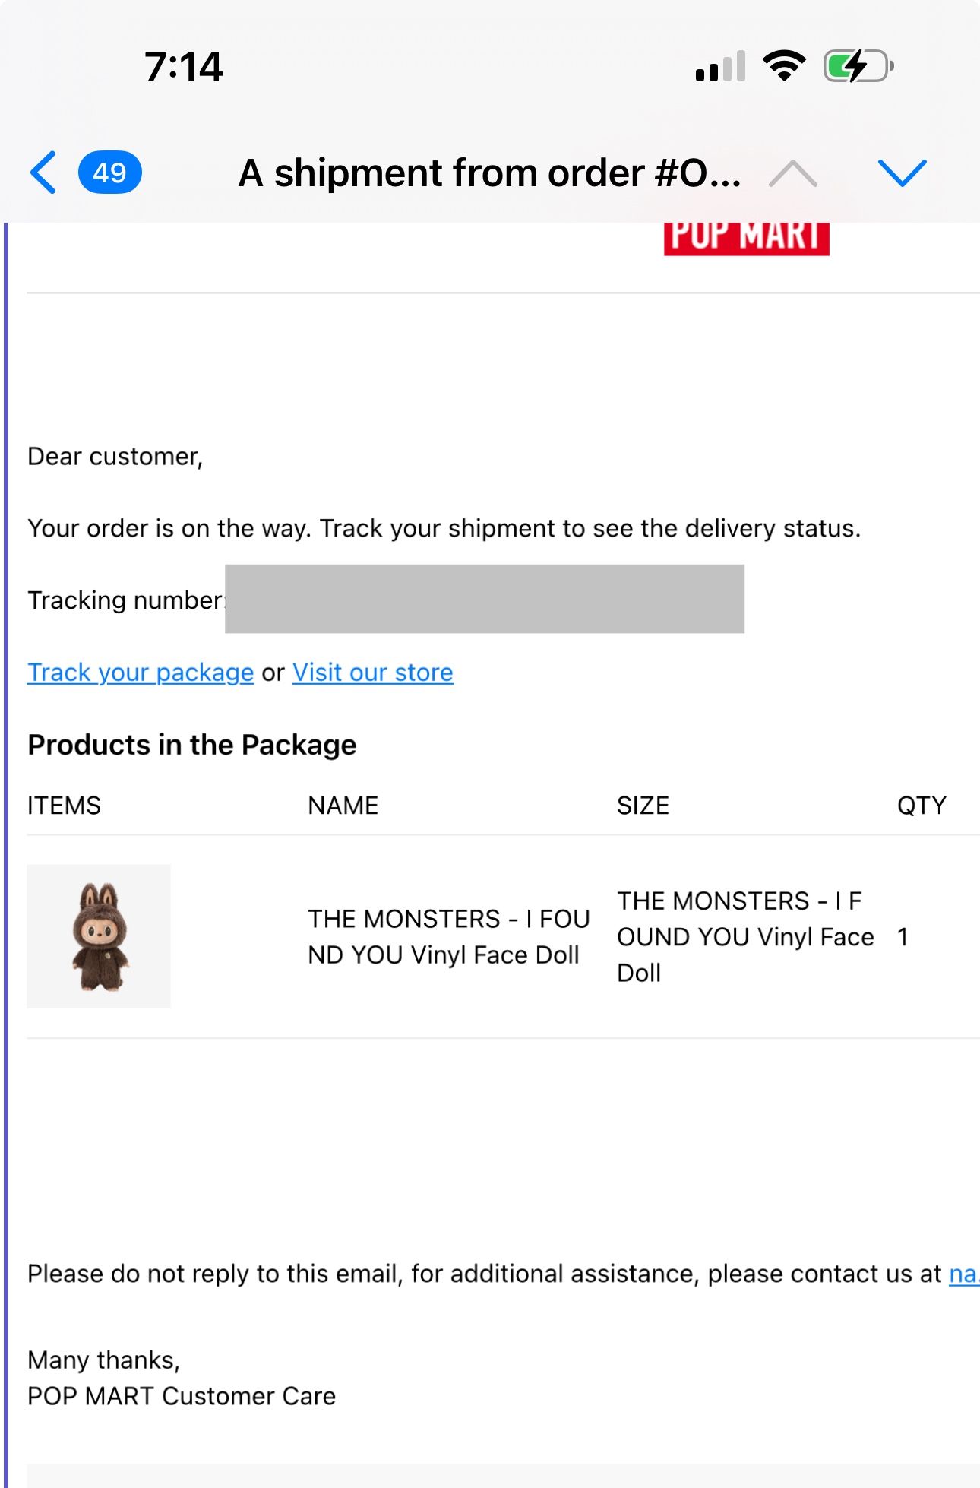Screen dimensions: 980x1488
Task: Tap the 49 unread messages badge
Action: point(109,173)
